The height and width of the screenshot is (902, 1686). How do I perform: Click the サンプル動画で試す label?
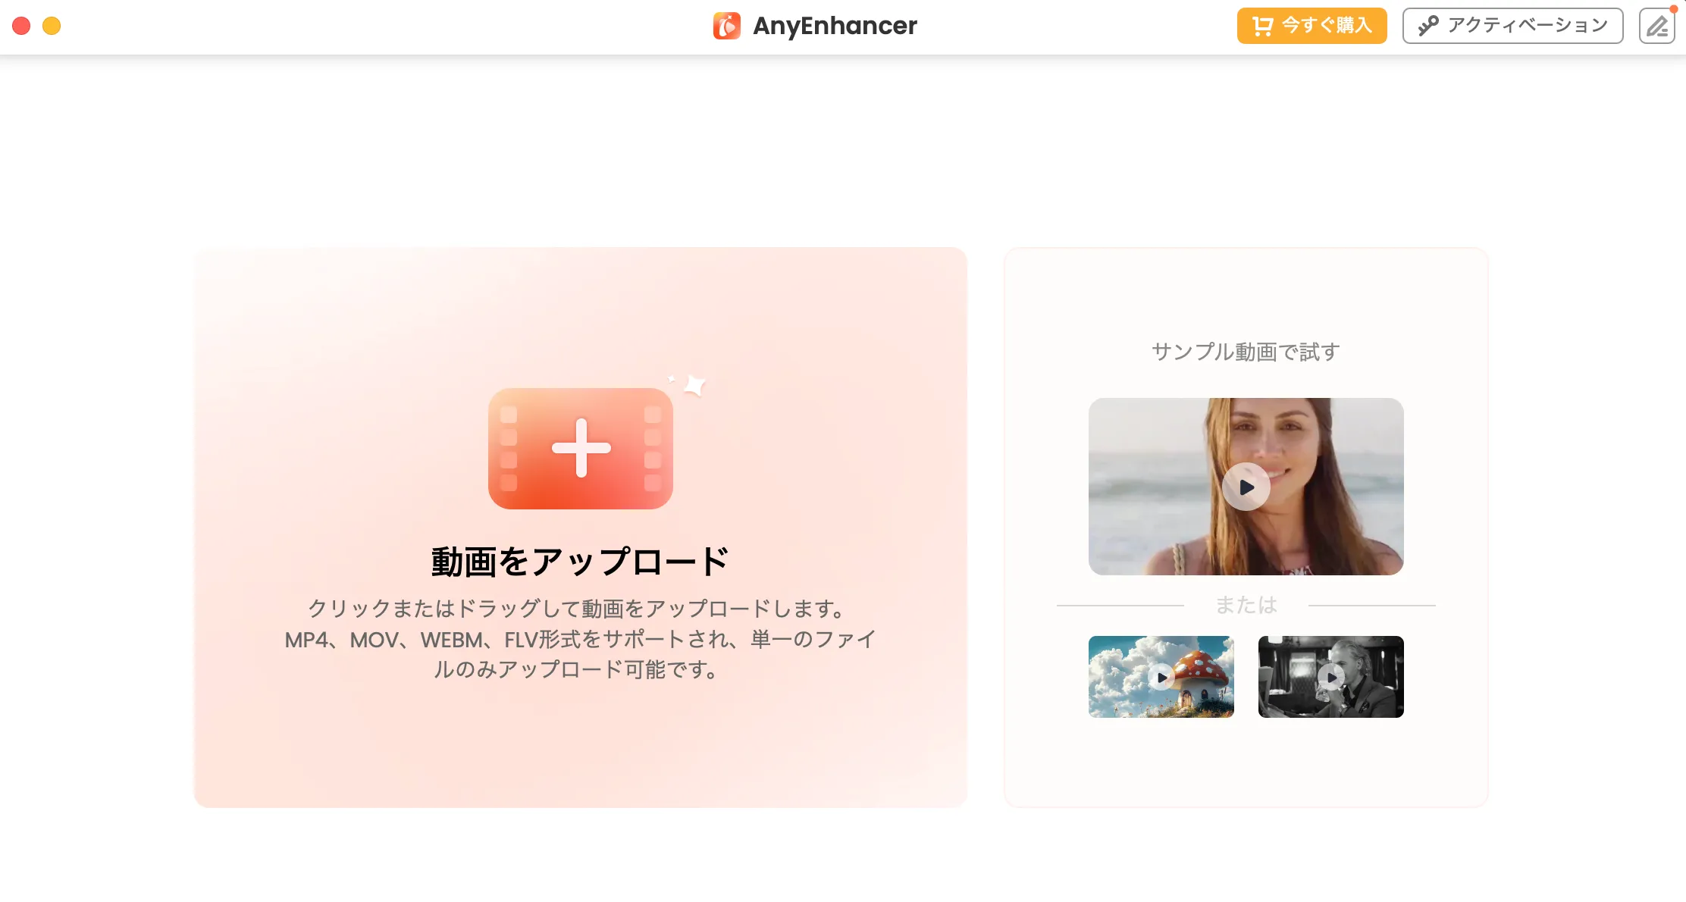coord(1246,352)
